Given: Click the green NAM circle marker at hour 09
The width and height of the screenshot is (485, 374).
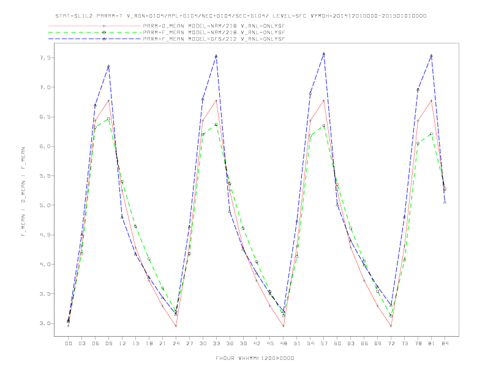Looking at the screenshot, I should tap(108, 119).
